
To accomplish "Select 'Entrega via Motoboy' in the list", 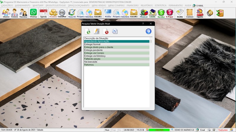I will [95, 56].
